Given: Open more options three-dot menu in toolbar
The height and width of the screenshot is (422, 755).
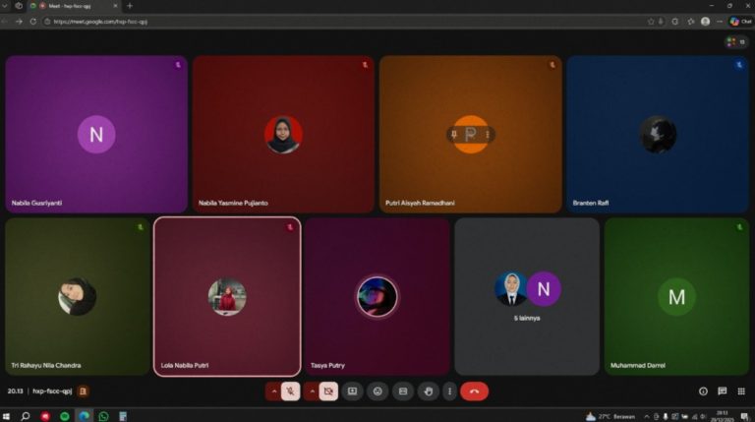Looking at the screenshot, I should pos(449,392).
